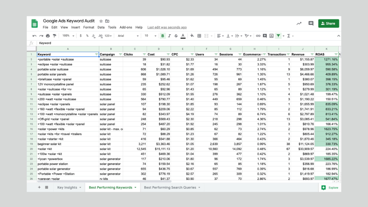The image size is (368, 207).
Task: Increase decimal places icon
Action: click(x=100, y=36)
